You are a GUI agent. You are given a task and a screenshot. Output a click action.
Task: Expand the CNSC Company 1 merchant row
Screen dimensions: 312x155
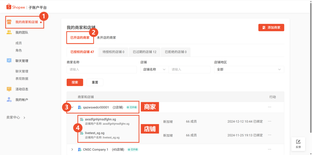[72, 150]
